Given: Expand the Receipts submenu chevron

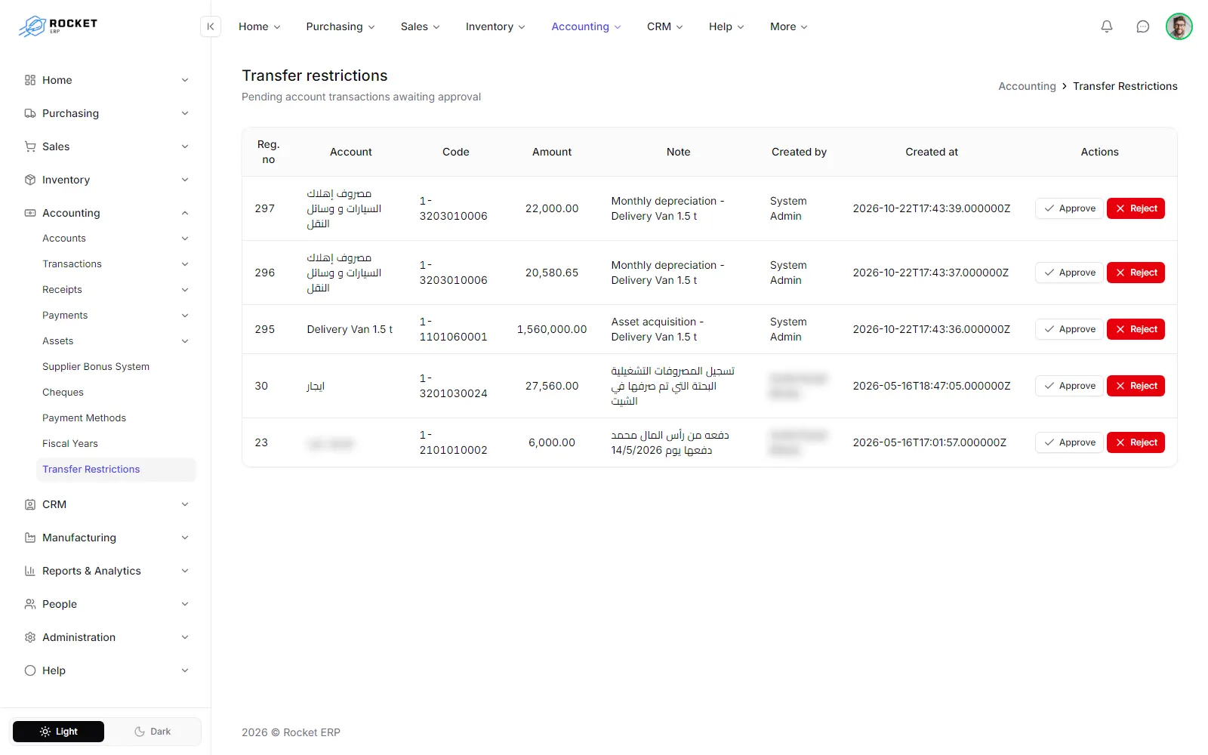Looking at the screenshot, I should [x=185, y=290].
